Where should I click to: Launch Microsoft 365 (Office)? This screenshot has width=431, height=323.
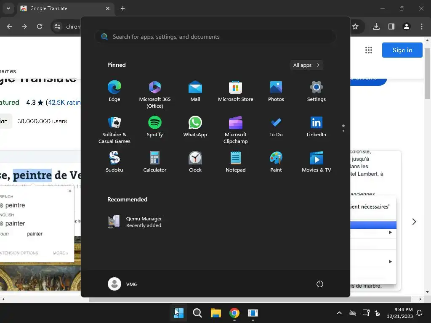click(155, 94)
